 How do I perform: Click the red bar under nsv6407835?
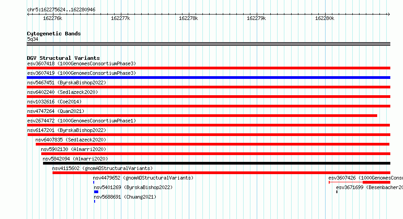[x=212, y=144]
